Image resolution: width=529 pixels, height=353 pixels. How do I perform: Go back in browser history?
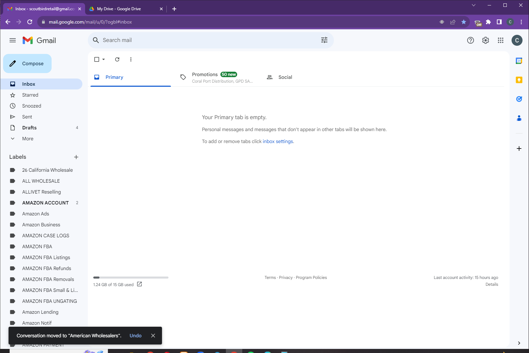pyautogui.click(x=8, y=22)
